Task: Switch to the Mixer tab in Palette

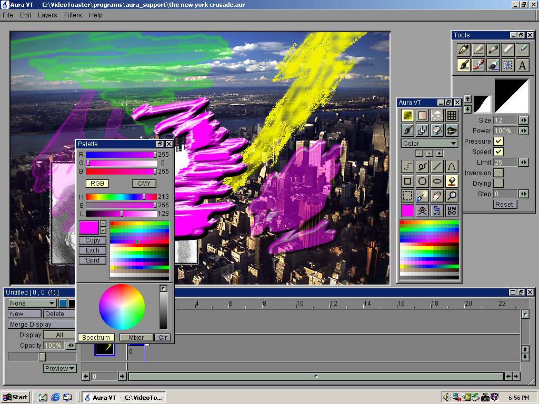Action: coord(136,338)
